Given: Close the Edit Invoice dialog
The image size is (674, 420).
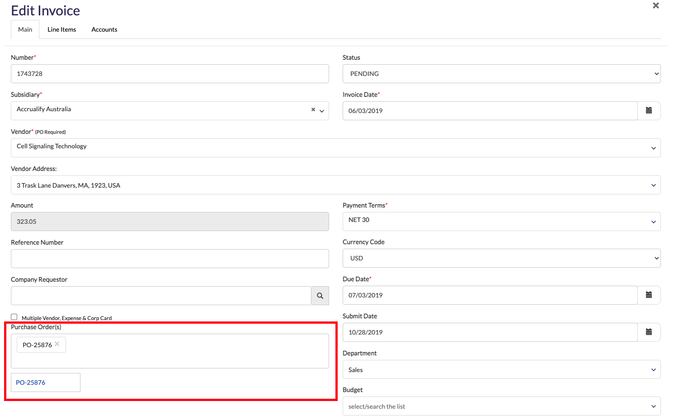Looking at the screenshot, I should [655, 6].
